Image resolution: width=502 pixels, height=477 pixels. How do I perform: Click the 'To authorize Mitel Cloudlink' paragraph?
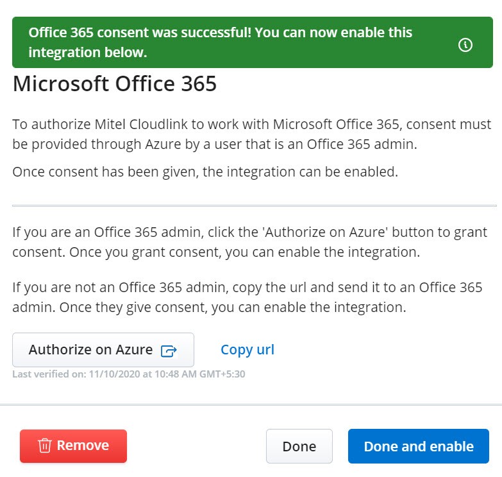(x=251, y=134)
